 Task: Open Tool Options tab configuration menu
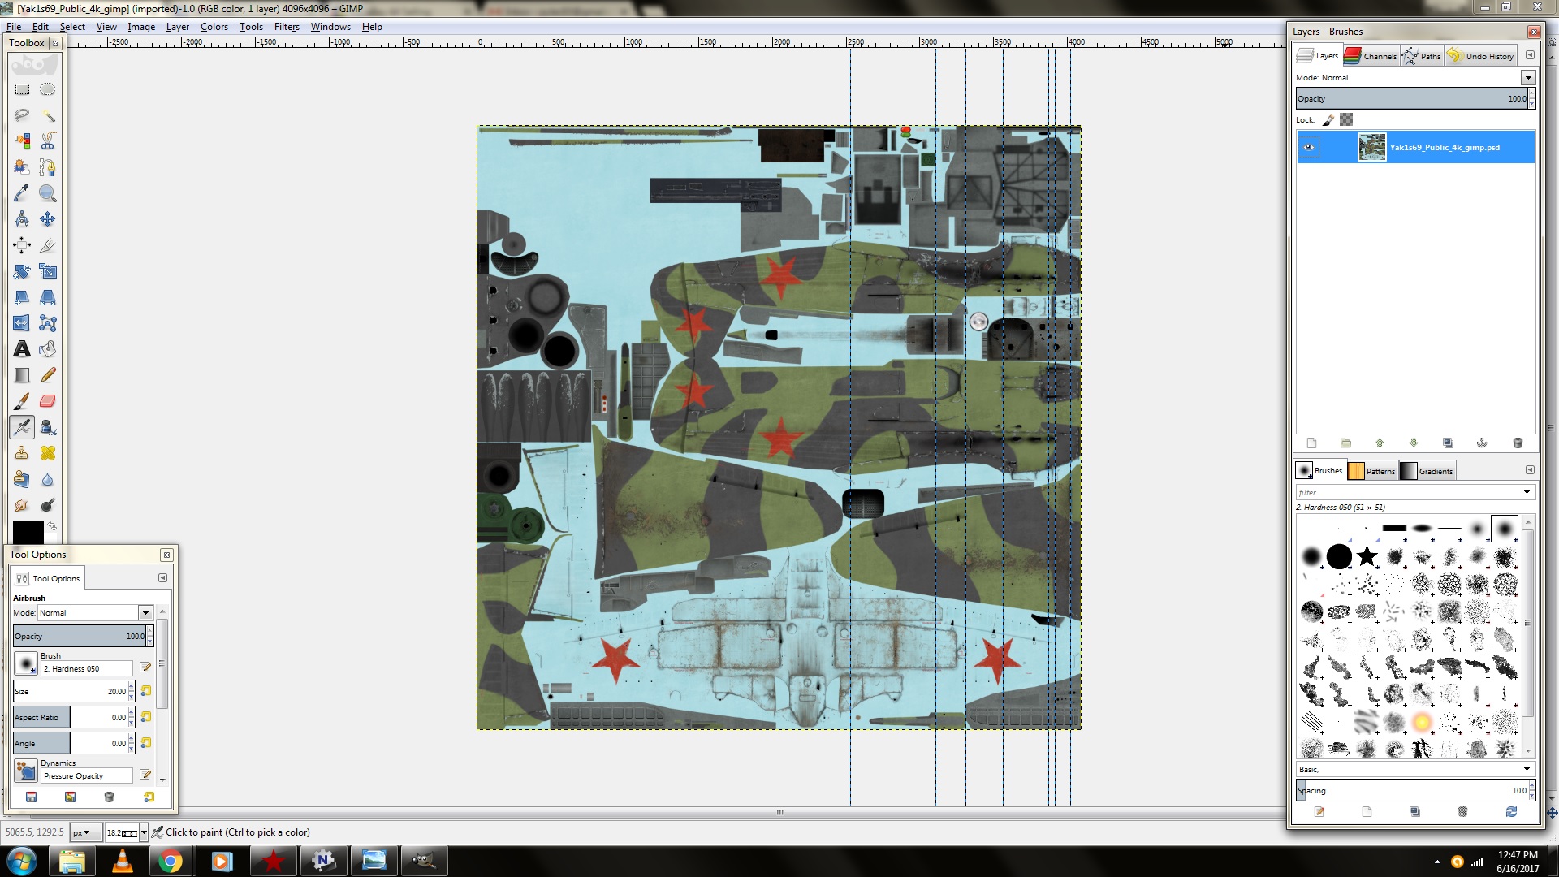pos(162,578)
